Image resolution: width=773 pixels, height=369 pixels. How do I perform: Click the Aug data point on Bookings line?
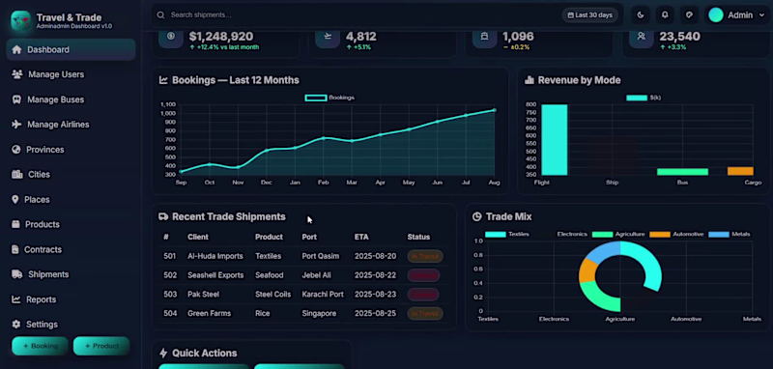495,110
